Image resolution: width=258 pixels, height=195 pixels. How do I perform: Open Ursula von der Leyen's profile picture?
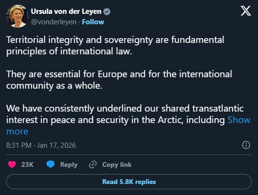coord(17,16)
